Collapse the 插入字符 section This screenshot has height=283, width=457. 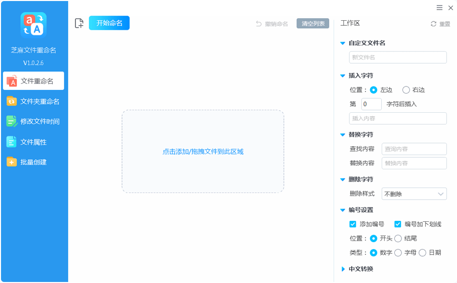(x=343, y=76)
